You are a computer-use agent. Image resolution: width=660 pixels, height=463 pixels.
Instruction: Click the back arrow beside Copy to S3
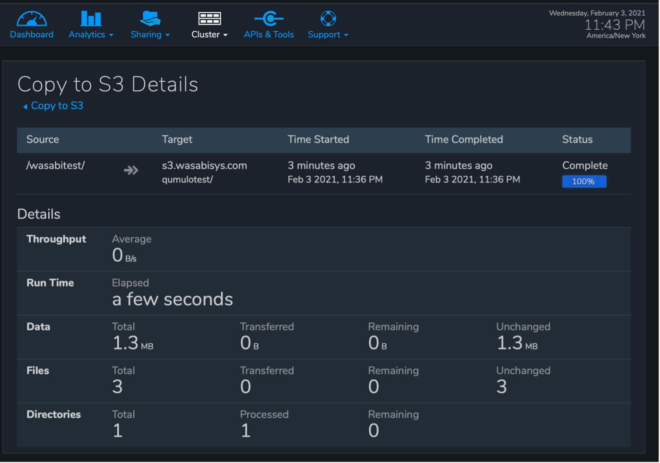[x=25, y=107]
